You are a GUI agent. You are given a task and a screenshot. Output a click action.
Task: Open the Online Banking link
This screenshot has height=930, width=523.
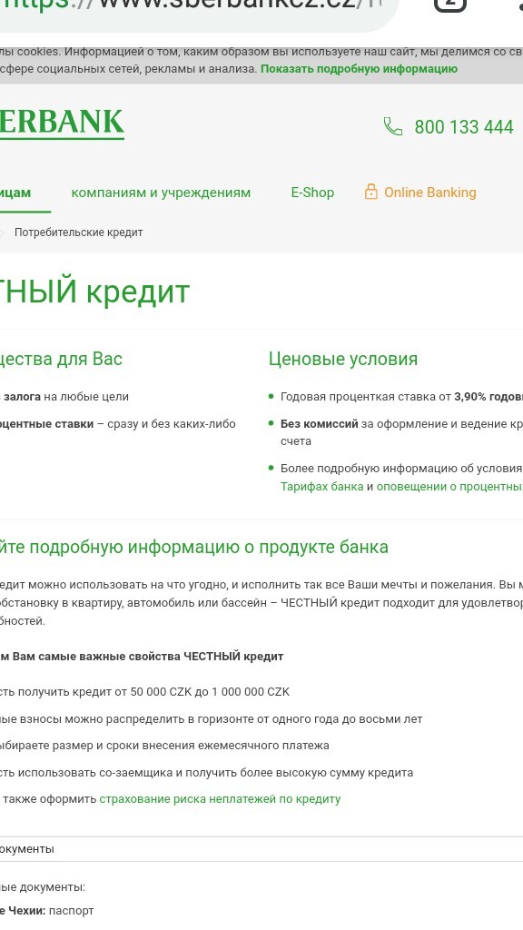click(x=429, y=193)
